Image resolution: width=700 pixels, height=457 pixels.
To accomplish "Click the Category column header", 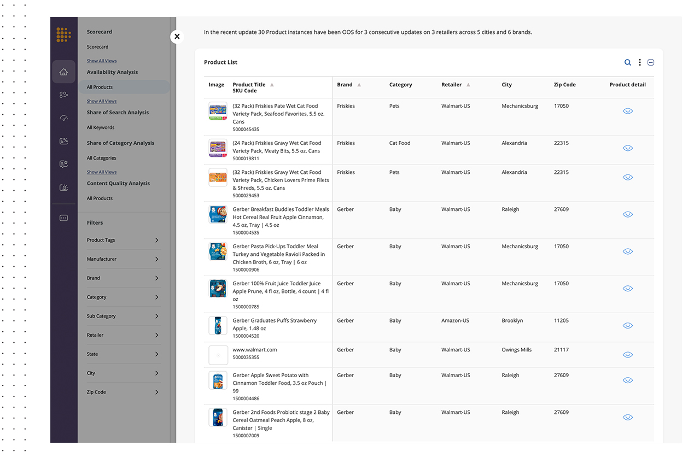I will click(401, 85).
